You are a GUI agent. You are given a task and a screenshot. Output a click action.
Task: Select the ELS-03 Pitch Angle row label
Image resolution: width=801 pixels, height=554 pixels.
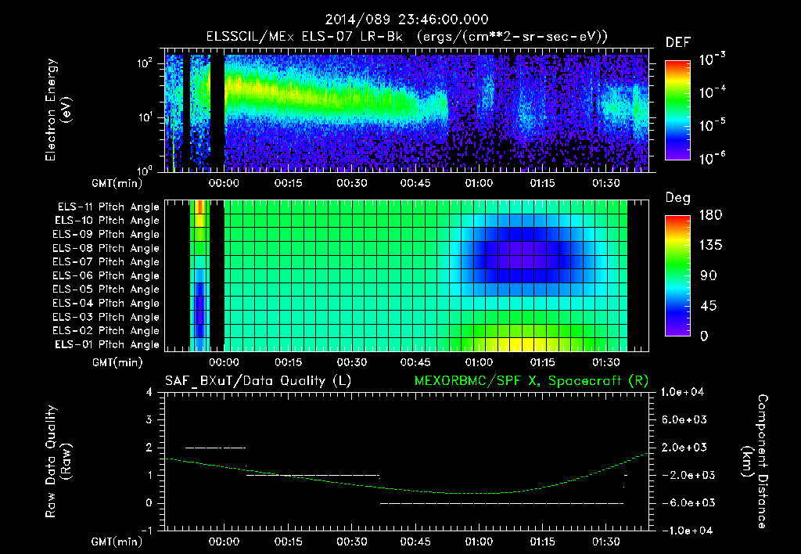(106, 318)
